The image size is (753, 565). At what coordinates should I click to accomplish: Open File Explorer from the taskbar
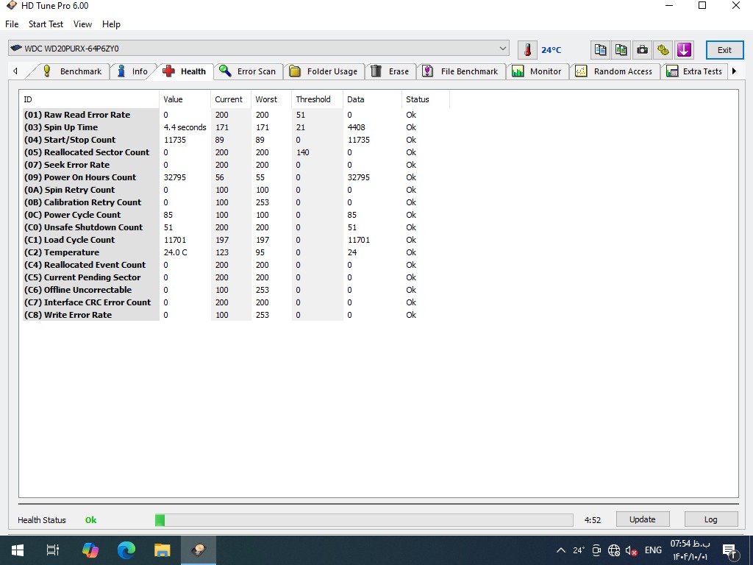coord(163,550)
